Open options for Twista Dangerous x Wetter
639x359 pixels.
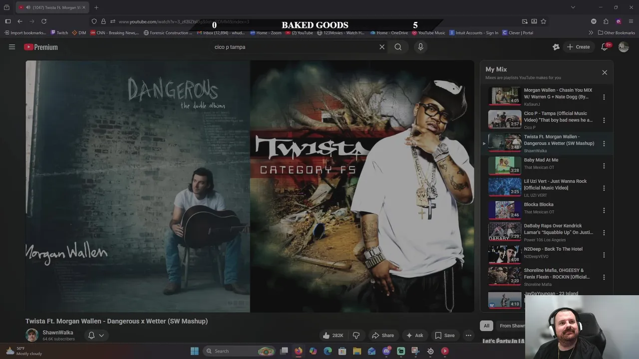604,144
